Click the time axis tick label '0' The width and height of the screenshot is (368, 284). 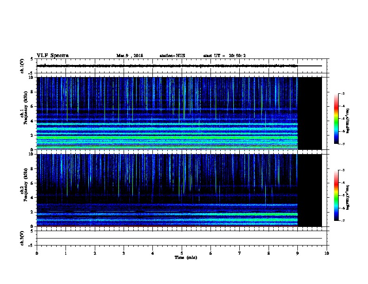[37, 253]
